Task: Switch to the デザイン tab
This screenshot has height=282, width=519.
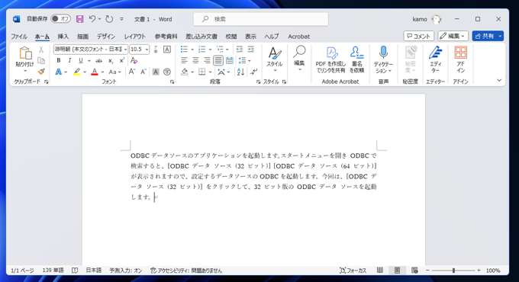Action: click(x=106, y=37)
